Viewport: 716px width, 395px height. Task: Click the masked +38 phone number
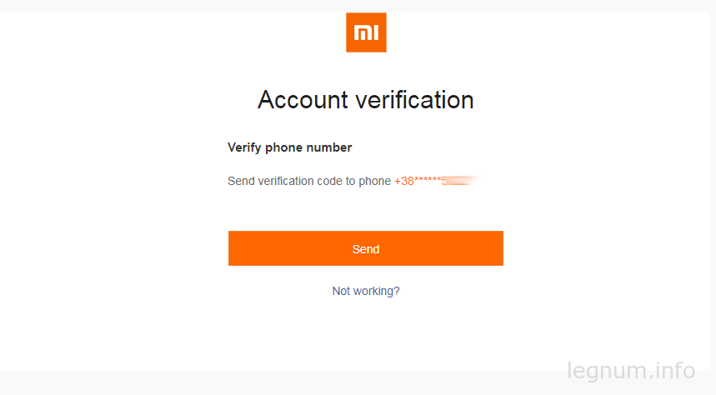coord(437,181)
